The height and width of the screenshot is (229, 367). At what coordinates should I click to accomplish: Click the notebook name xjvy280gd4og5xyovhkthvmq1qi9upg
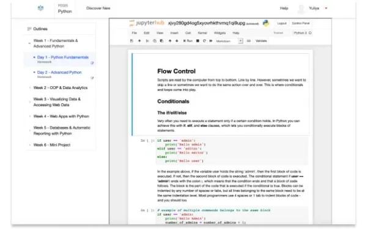pyautogui.click(x=207, y=23)
